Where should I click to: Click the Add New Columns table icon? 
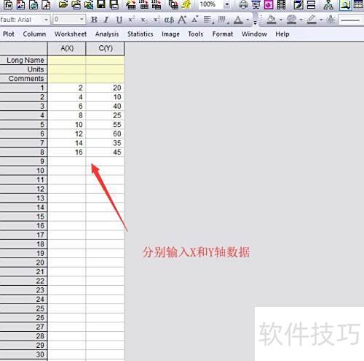[x=358, y=4]
